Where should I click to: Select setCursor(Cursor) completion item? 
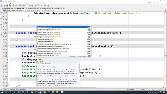click(x=63, y=50)
